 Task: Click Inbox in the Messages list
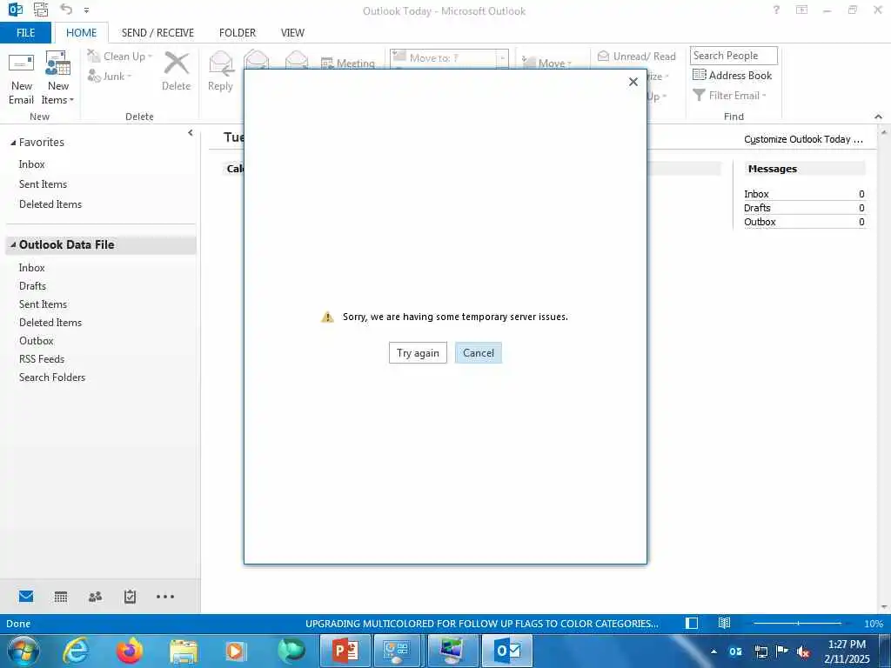click(x=756, y=194)
